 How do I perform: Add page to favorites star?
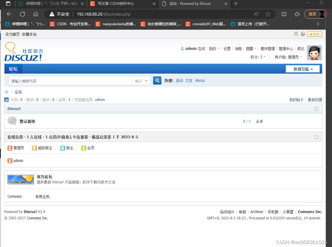coord(268,14)
